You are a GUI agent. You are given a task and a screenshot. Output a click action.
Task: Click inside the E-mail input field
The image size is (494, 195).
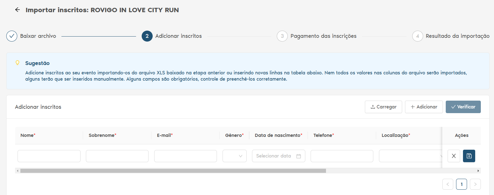tap(185, 156)
